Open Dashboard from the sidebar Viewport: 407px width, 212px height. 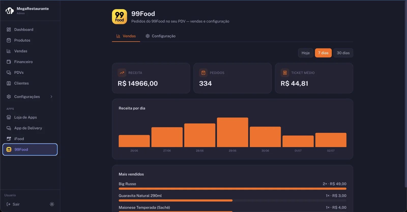coord(30,30)
